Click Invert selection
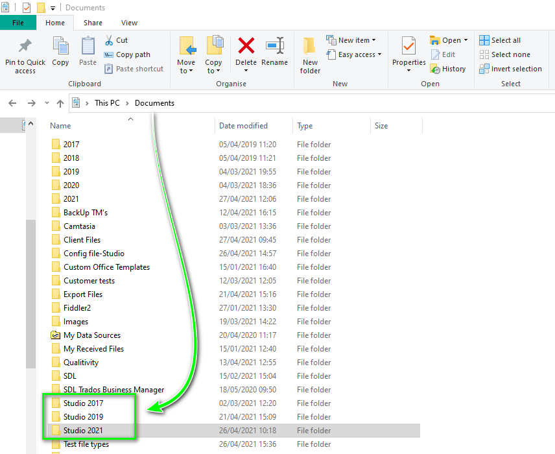 [x=510, y=69]
